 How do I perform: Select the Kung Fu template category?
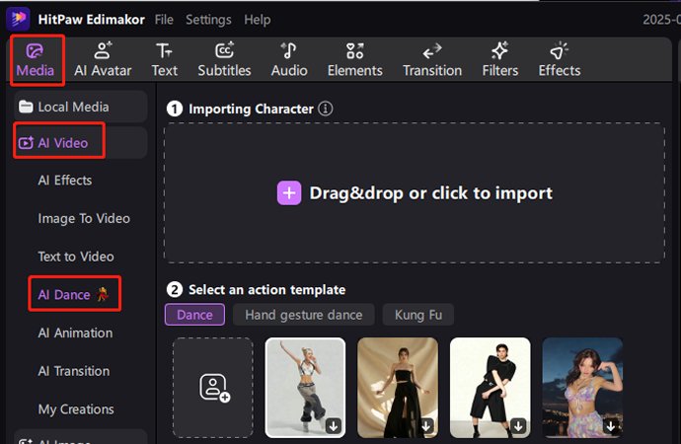click(418, 315)
